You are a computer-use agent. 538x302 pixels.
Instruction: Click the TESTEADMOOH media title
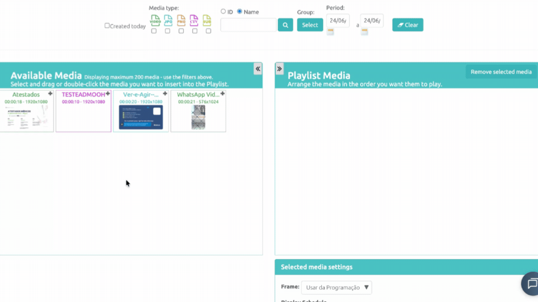tap(84, 95)
